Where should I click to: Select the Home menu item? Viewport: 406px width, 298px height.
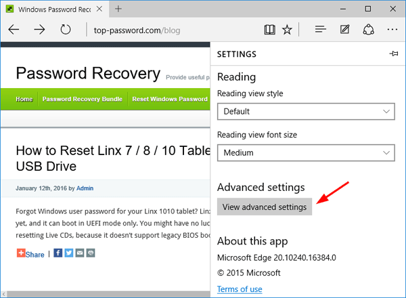[24, 99]
